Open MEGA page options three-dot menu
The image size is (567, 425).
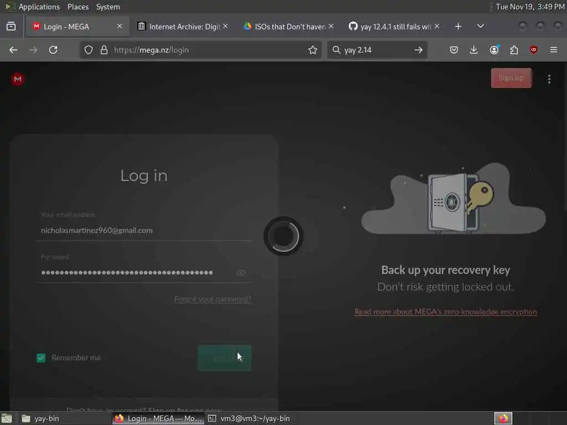pyautogui.click(x=549, y=79)
